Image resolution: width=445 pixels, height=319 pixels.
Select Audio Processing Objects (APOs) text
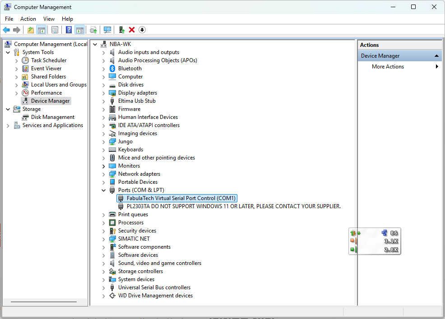[158, 60]
